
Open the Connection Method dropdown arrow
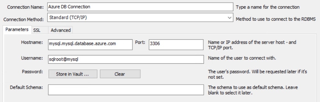click(229, 18)
